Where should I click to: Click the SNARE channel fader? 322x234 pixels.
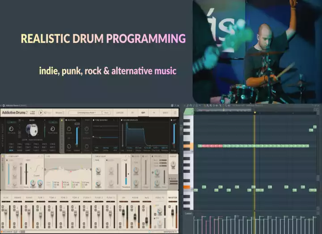pyautogui.click(x=17, y=213)
